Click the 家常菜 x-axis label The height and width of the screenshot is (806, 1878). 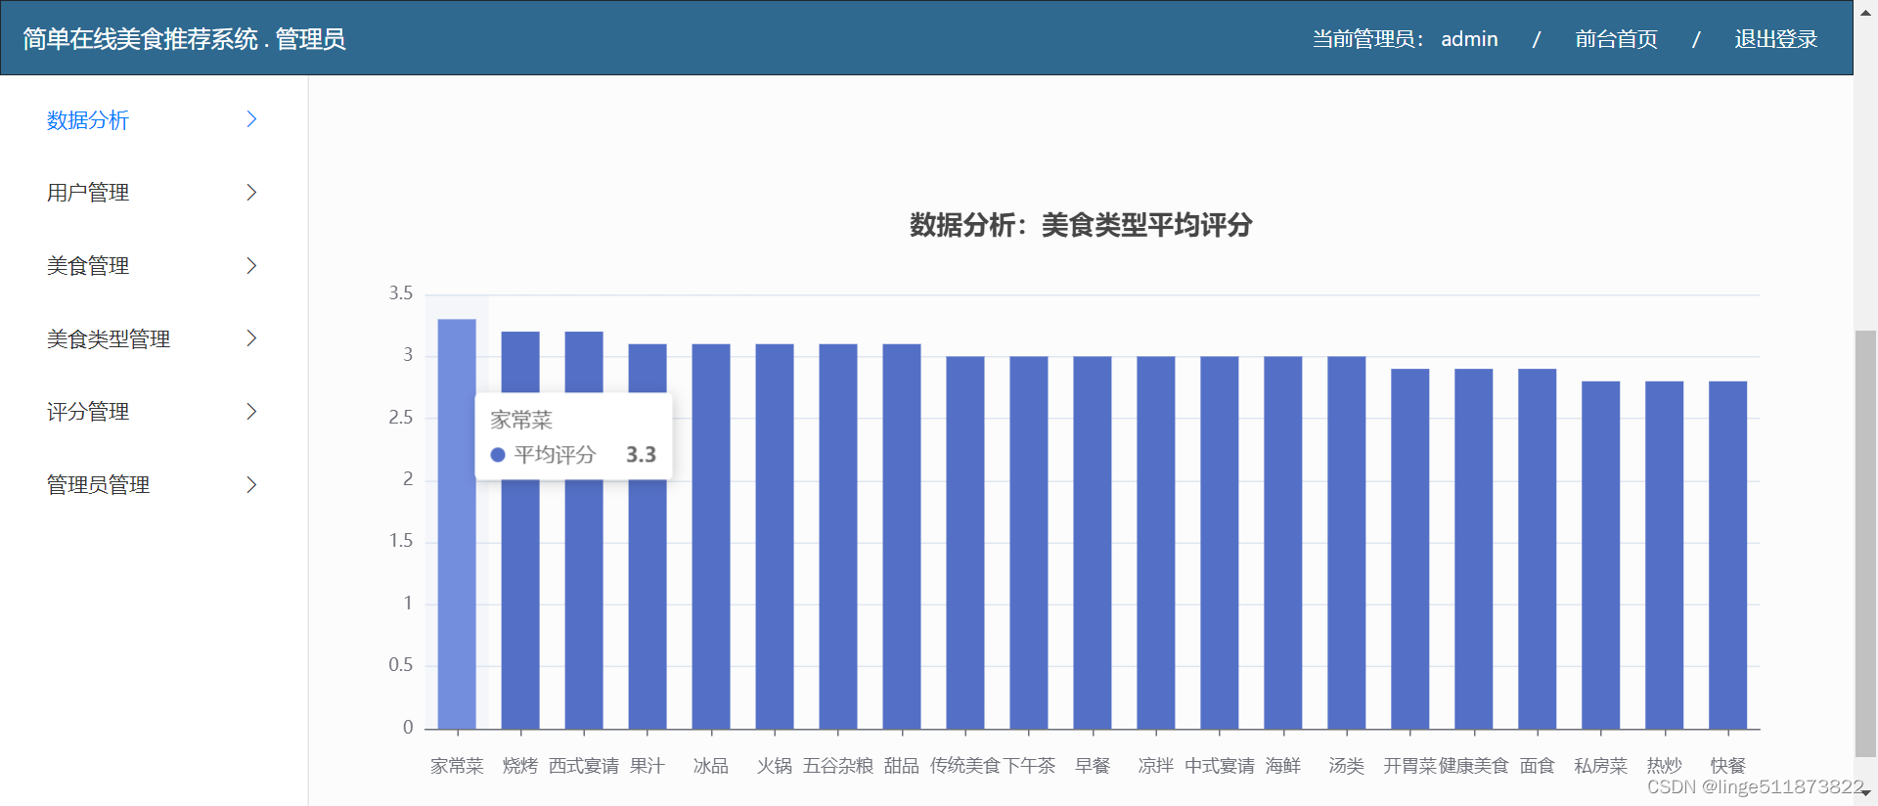[x=457, y=766]
